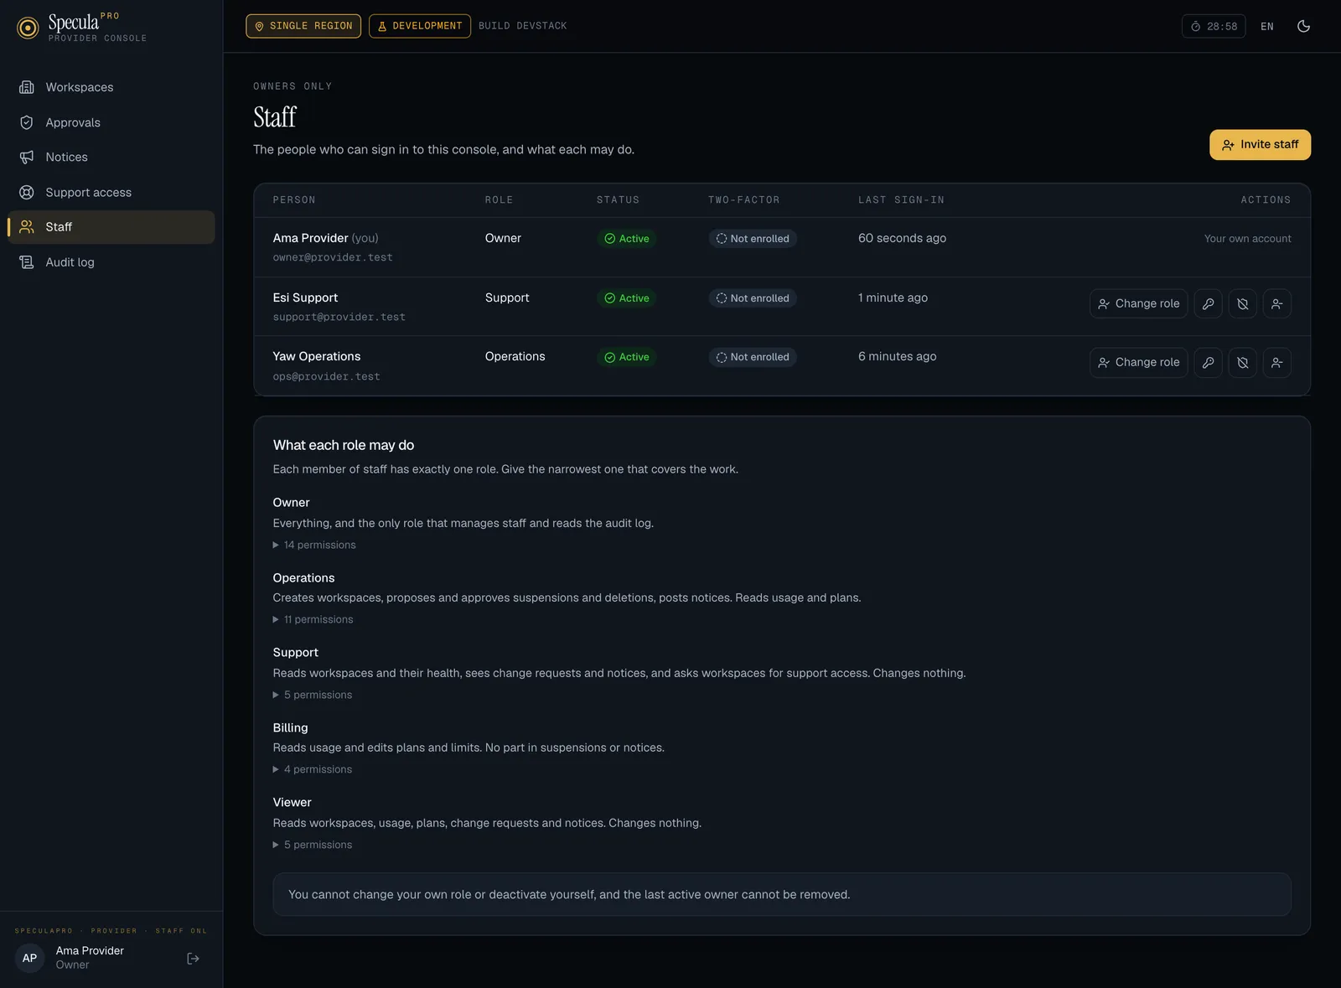Image resolution: width=1341 pixels, height=988 pixels.
Task: Open the Notices page
Action: (111, 157)
